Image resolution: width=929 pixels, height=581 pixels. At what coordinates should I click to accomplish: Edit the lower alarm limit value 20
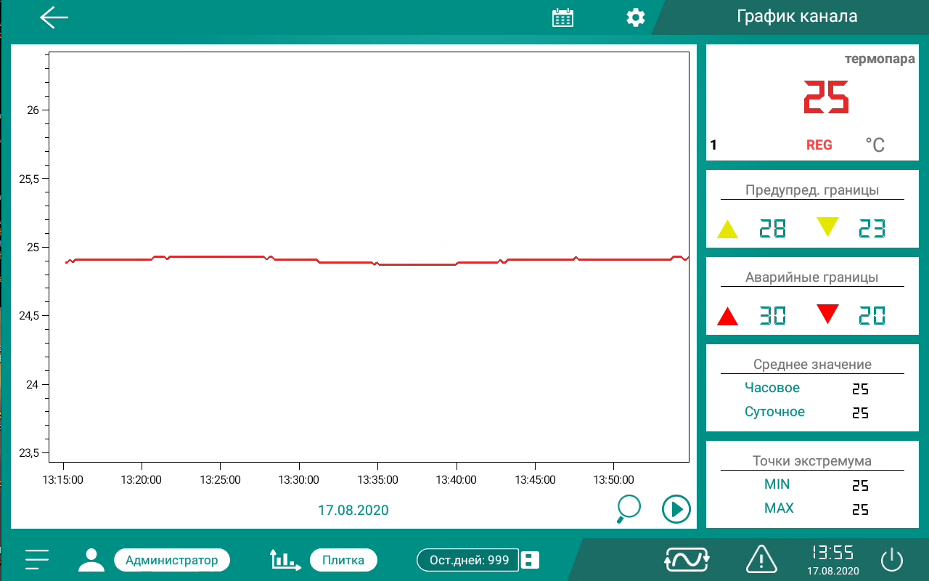click(872, 316)
